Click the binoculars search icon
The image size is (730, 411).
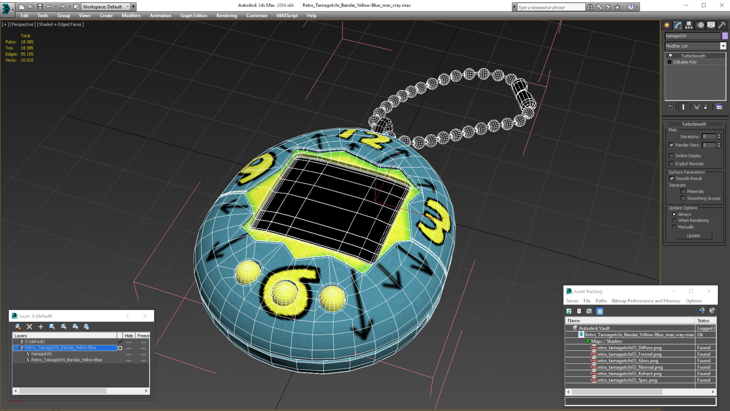coord(590,7)
